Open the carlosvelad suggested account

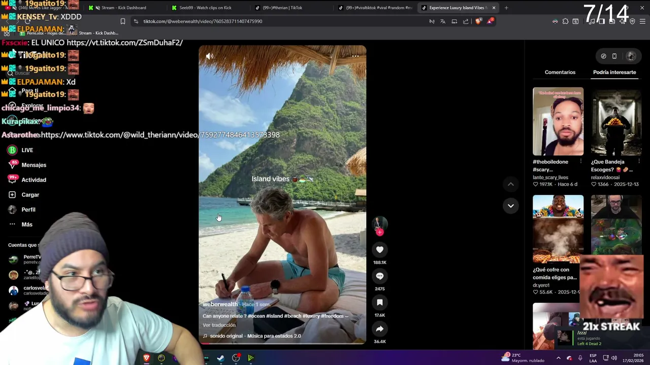click(28, 290)
